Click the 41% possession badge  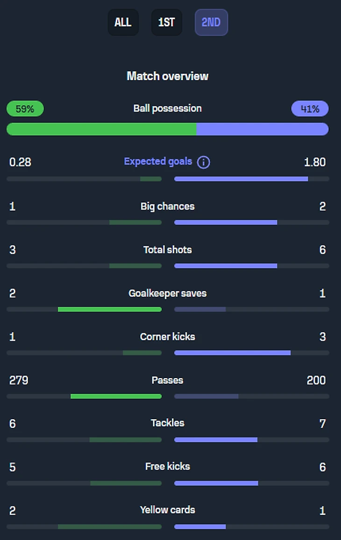(310, 109)
